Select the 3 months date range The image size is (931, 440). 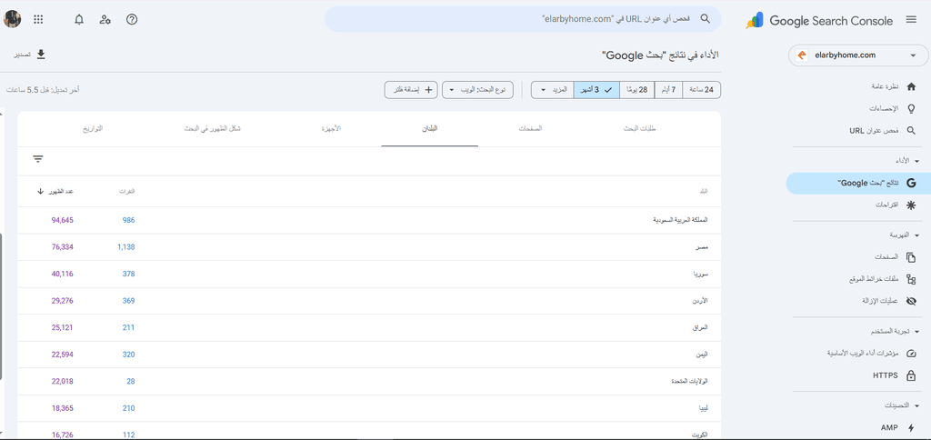point(596,90)
